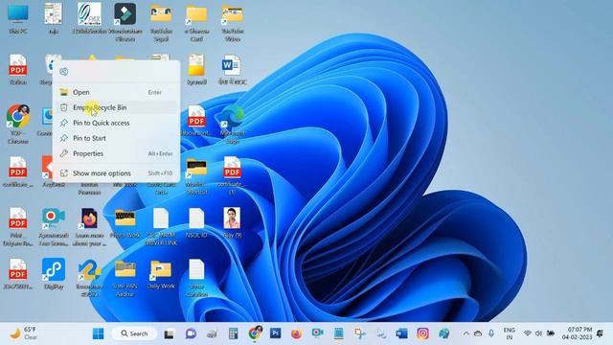Show hidden system tray icons

(x=466, y=333)
